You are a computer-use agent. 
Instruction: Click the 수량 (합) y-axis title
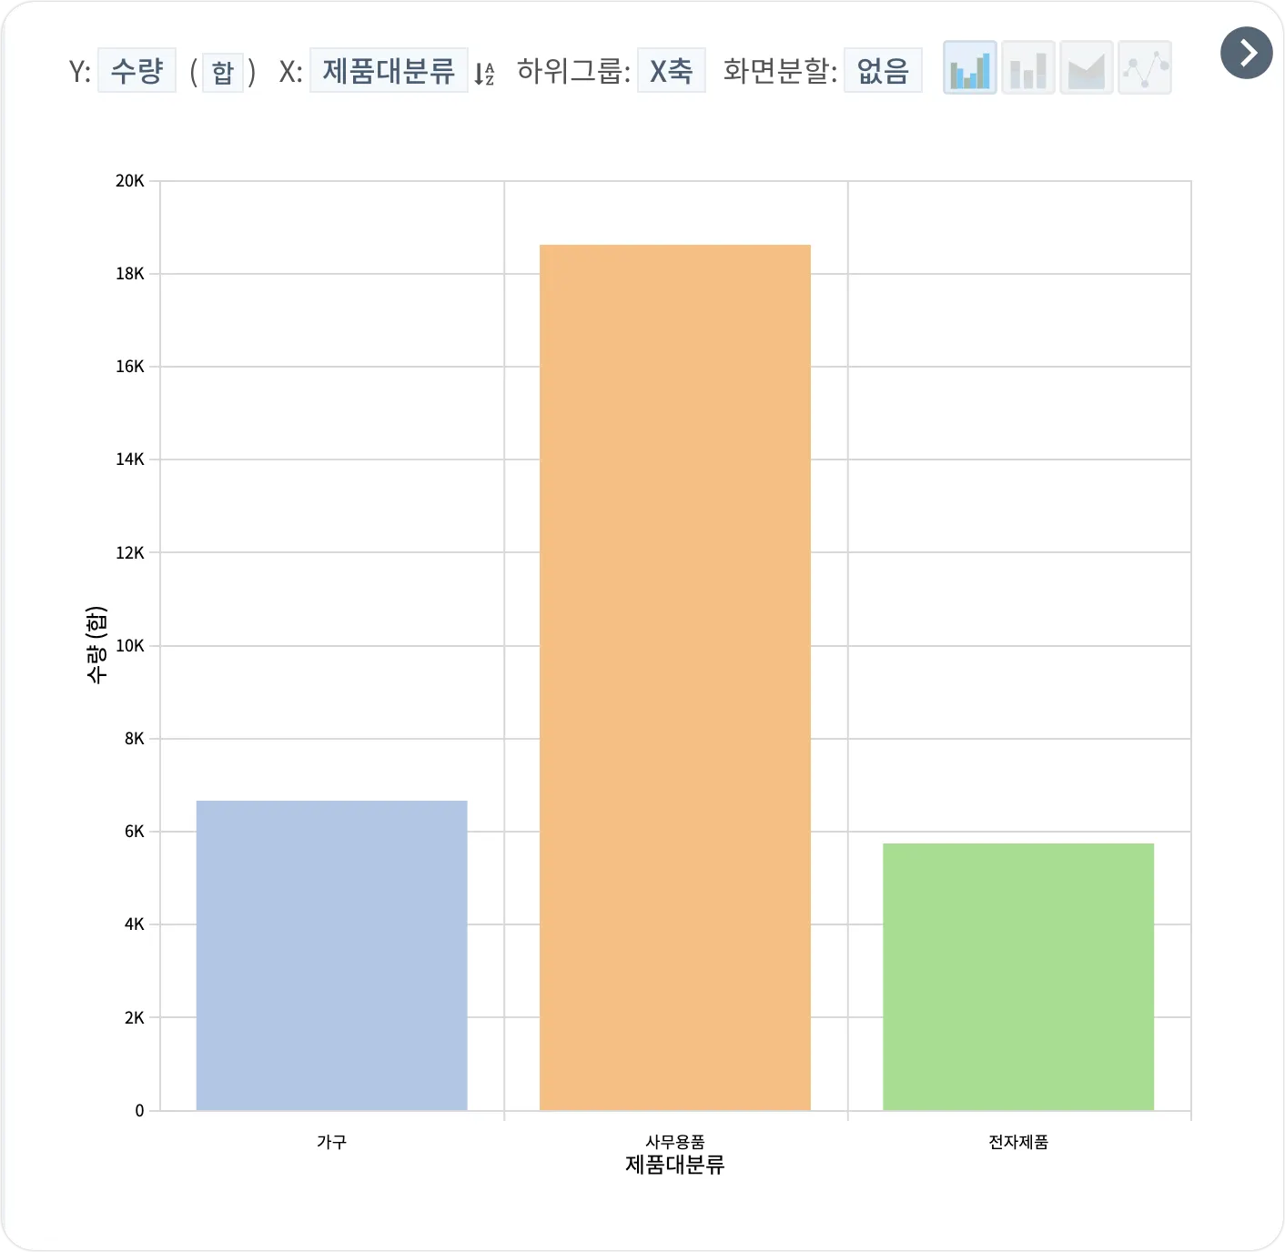tap(96, 644)
